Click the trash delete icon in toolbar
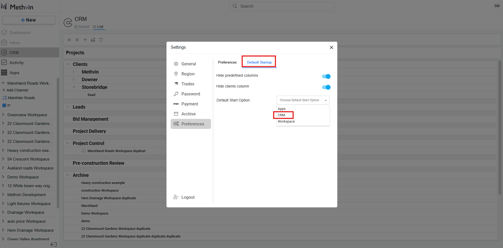This screenshot has height=248, width=503. pyautogui.click(x=101, y=40)
